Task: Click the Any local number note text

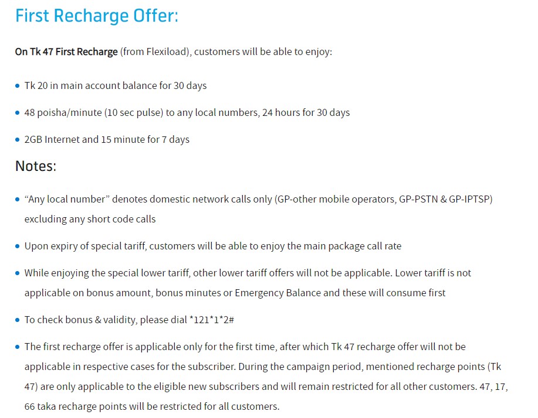Action: (258, 199)
